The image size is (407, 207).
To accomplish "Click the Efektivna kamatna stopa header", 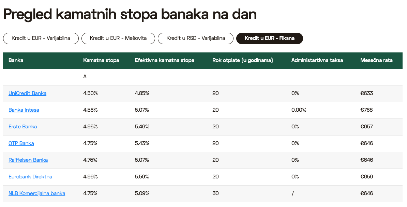I will tap(165, 60).
